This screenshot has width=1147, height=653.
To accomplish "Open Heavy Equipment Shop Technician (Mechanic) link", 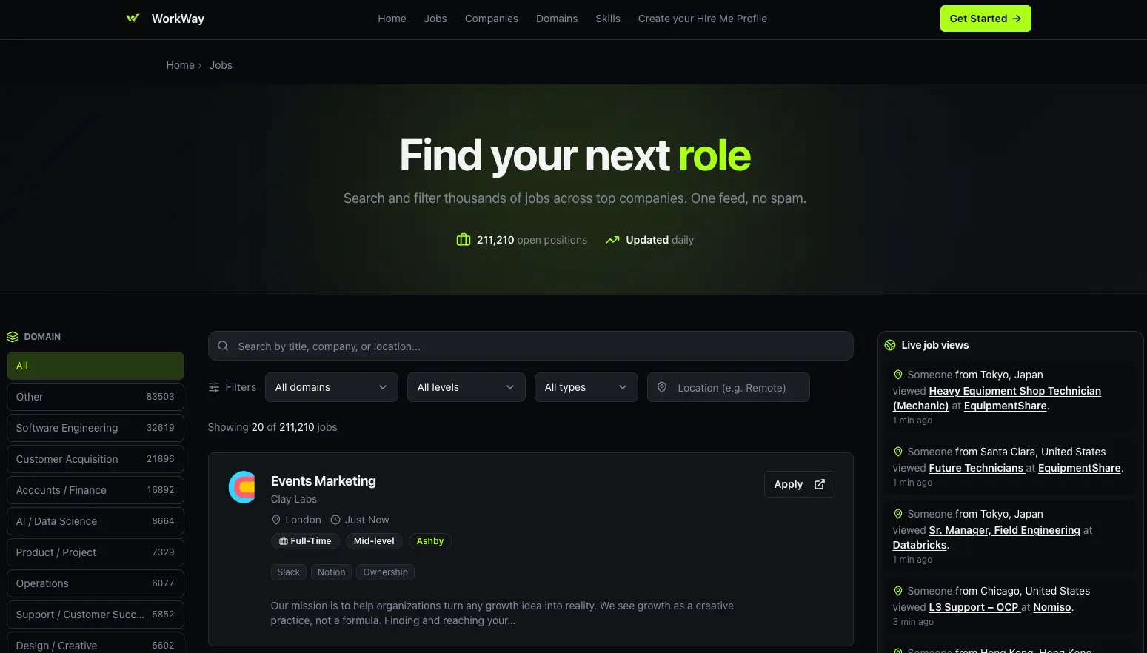I will (997, 398).
